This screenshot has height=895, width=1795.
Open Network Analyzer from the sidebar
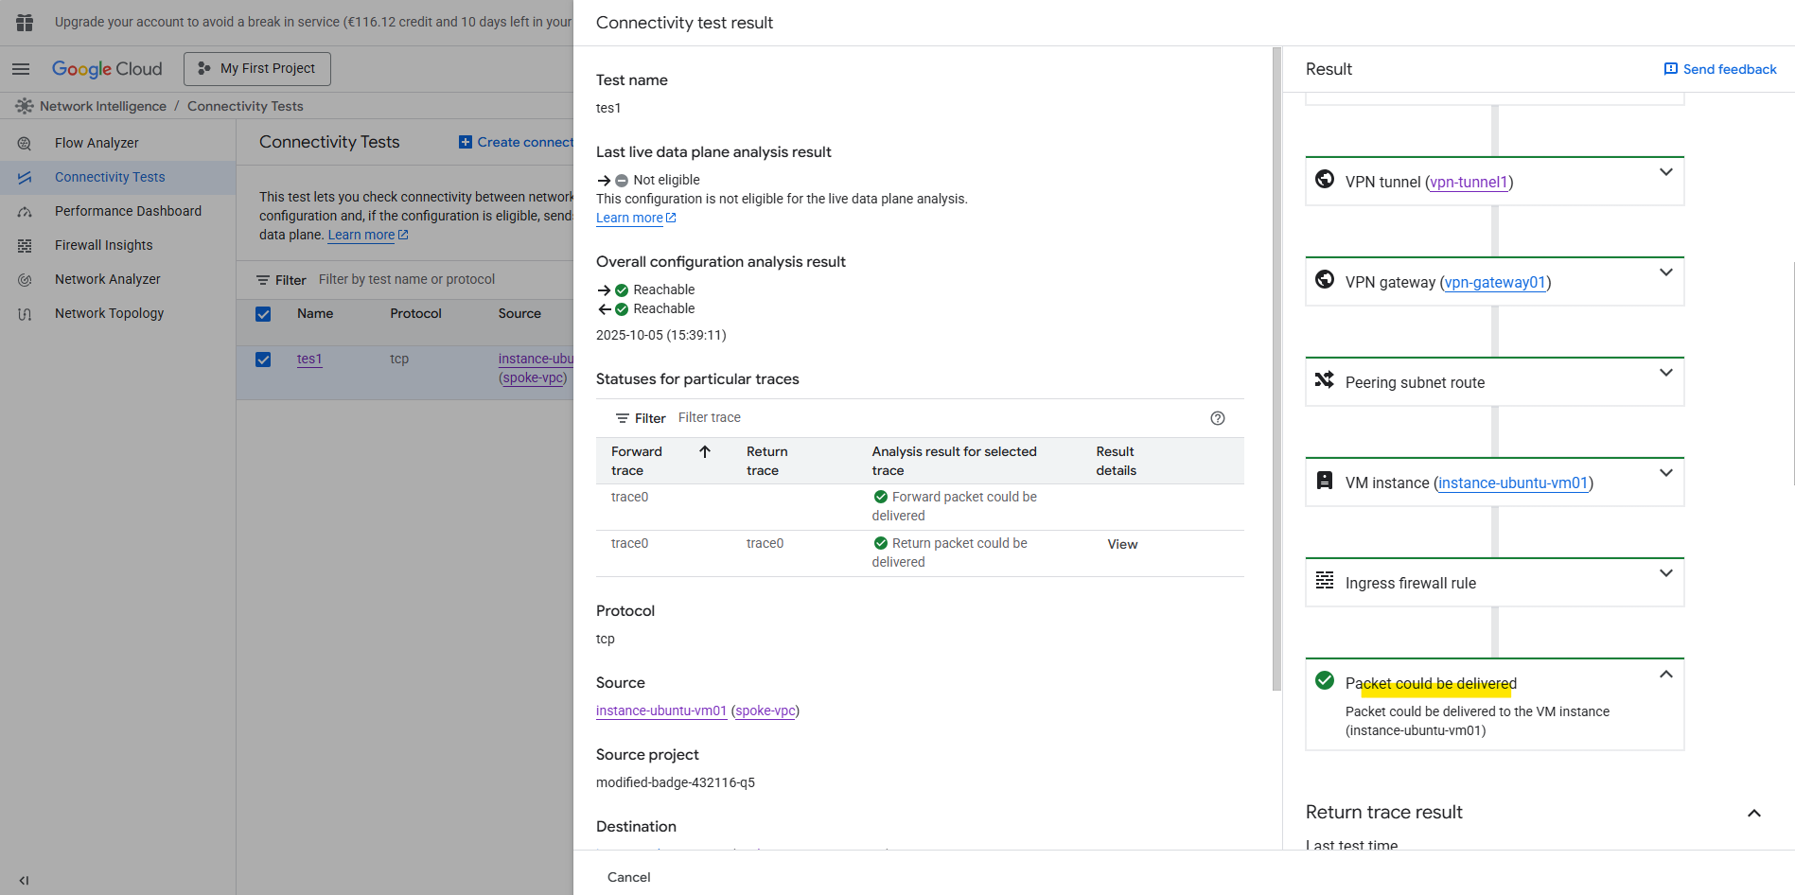[107, 279]
